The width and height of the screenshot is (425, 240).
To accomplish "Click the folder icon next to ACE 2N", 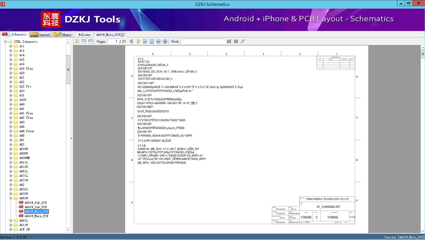I will 16,229.
